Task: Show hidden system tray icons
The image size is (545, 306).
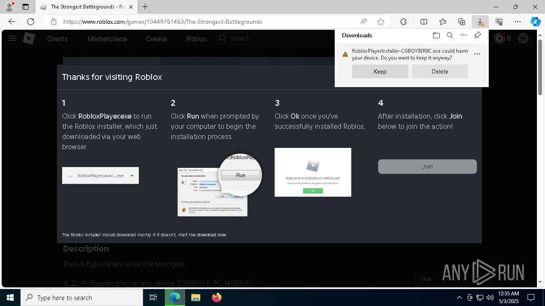Action: [459, 297]
